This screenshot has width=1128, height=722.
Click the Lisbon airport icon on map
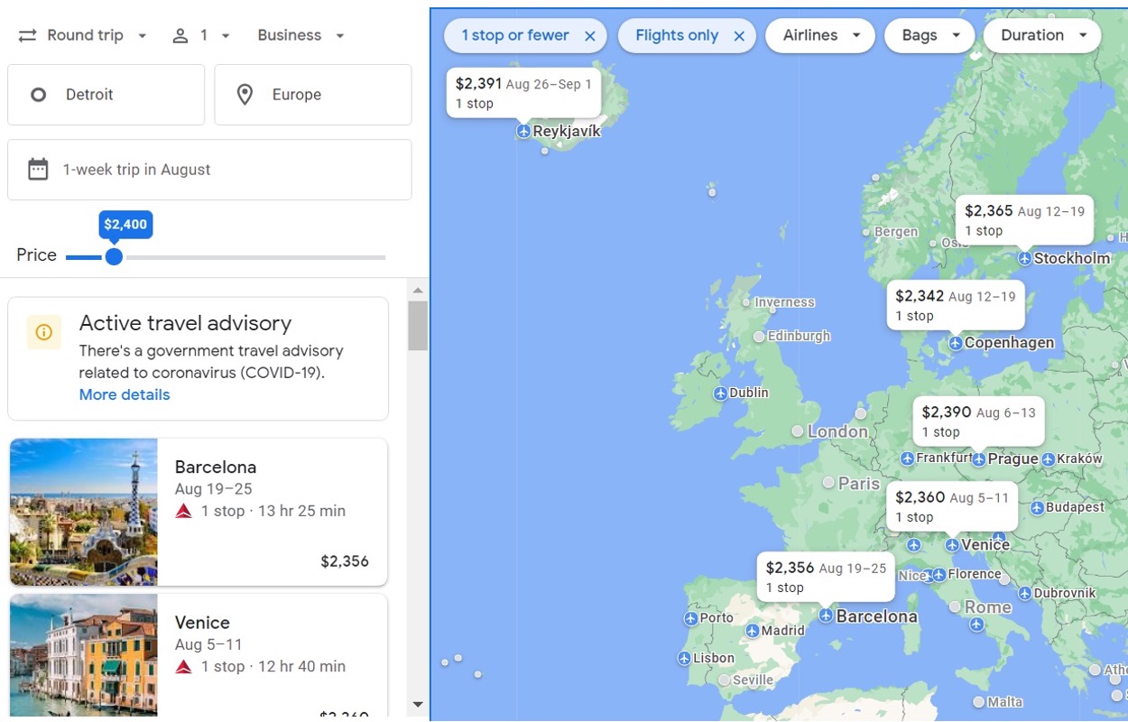[x=684, y=659]
